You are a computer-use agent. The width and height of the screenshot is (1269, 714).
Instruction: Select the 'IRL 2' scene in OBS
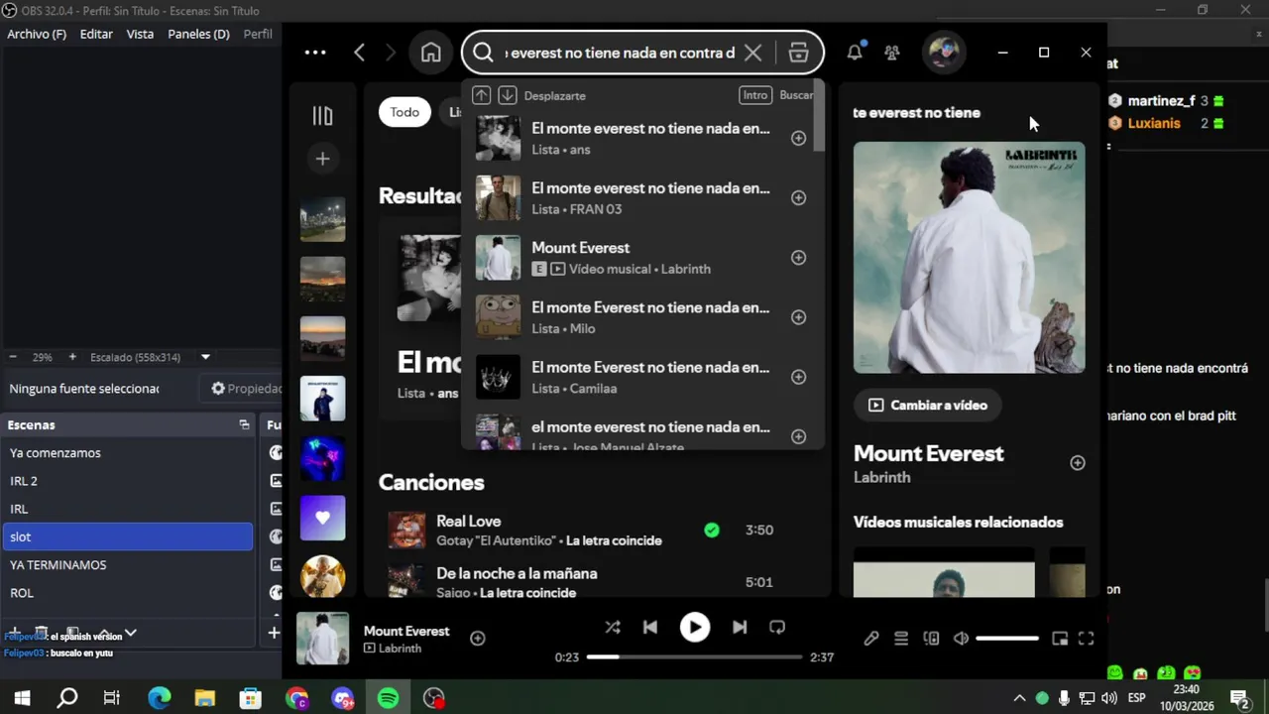click(128, 481)
